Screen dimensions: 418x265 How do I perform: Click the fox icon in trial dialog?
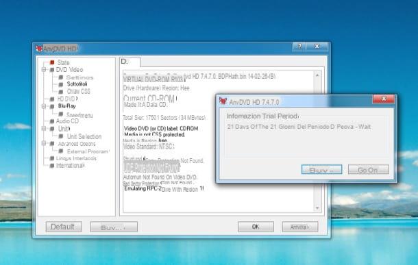(223, 101)
